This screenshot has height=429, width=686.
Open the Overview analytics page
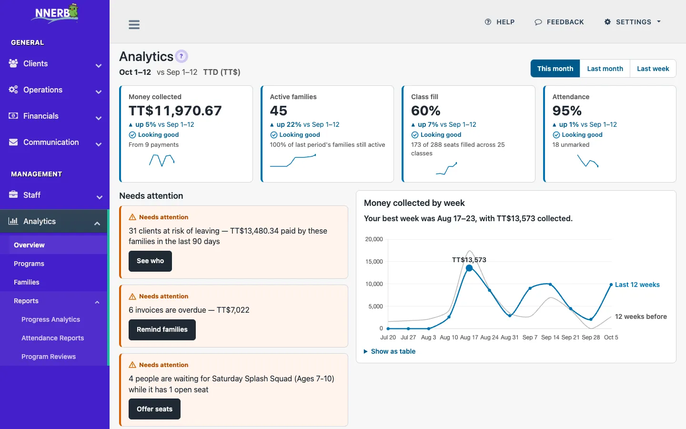[x=54, y=245]
